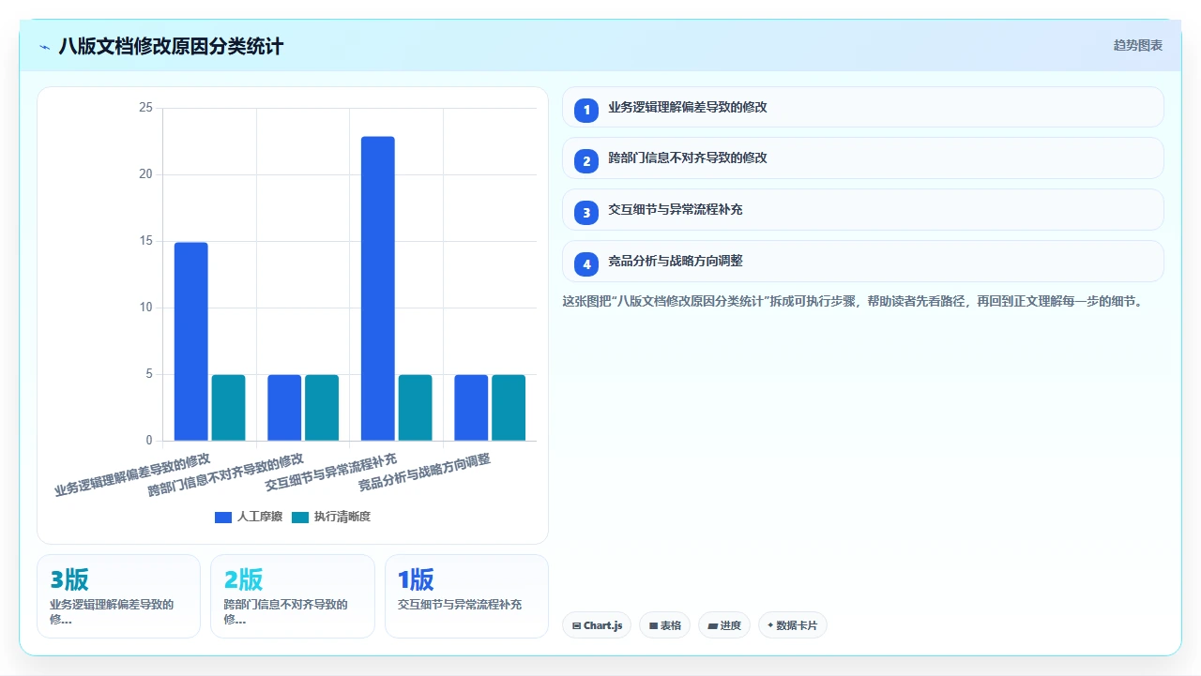Screen dimensions: 1201x676
Task: Click the lightning icon beside the title
Action: point(45,46)
